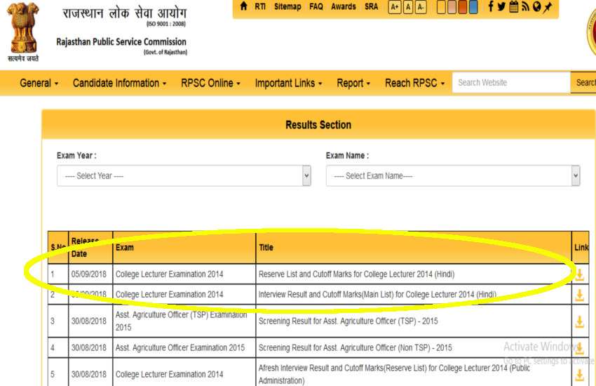Download Interview Result Main List (Hindi) file
The width and height of the screenshot is (596, 386).
579,295
